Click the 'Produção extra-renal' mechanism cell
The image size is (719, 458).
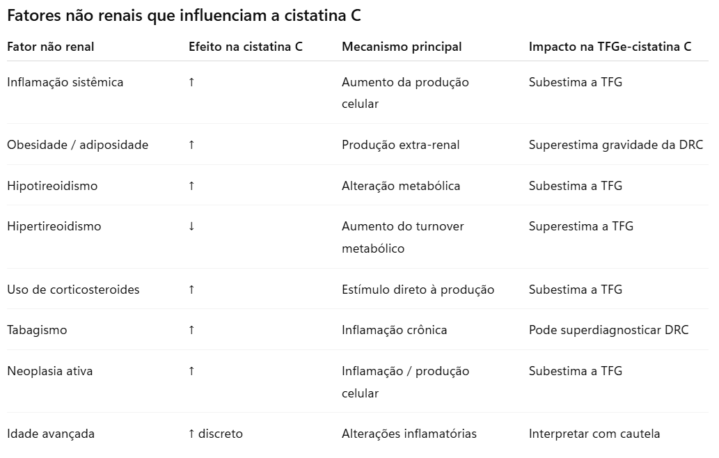pos(400,145)
